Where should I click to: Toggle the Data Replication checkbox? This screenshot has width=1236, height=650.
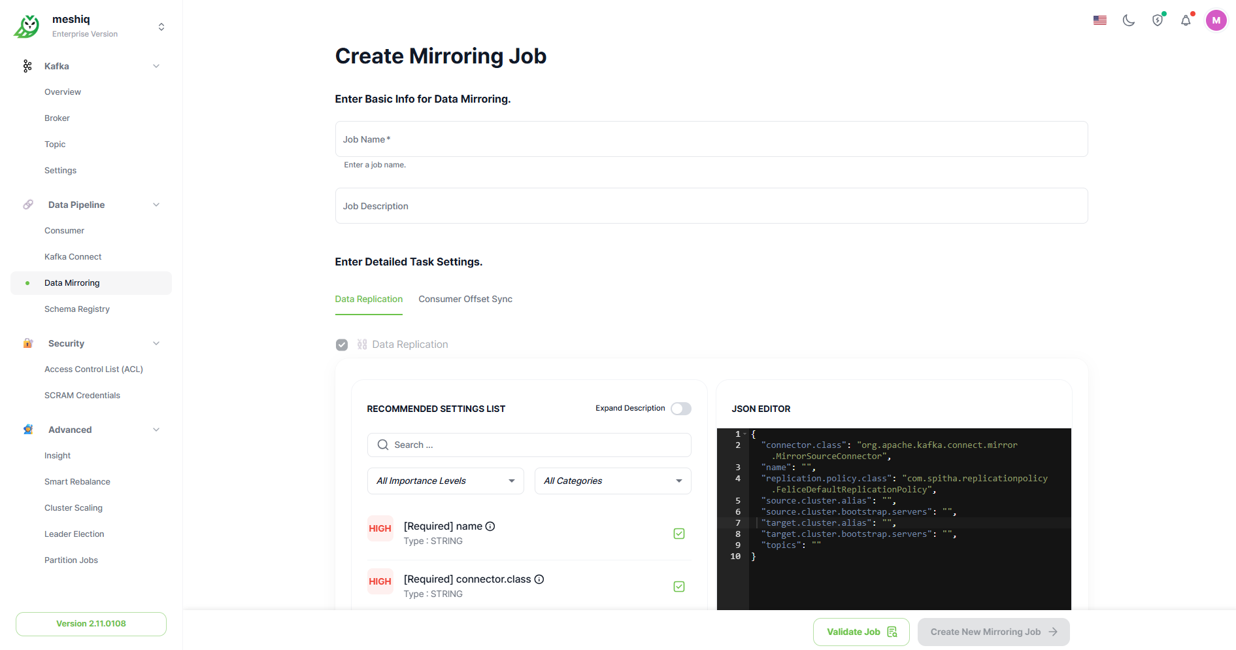click(x=342, y=345)
